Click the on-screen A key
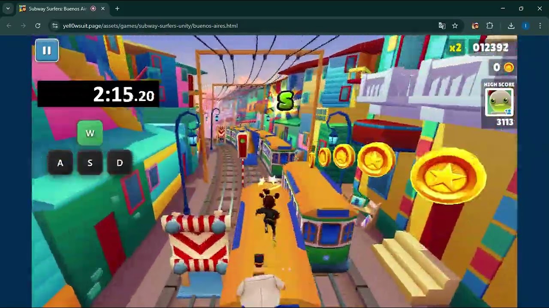 [x=60, y=163]
